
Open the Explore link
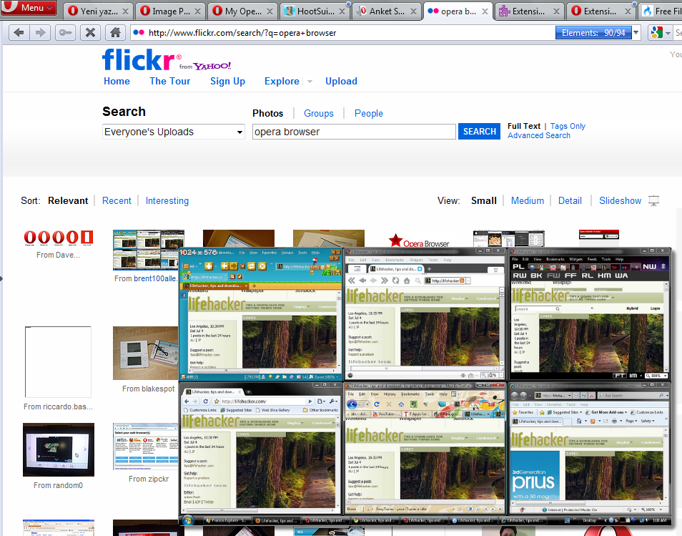282,82
